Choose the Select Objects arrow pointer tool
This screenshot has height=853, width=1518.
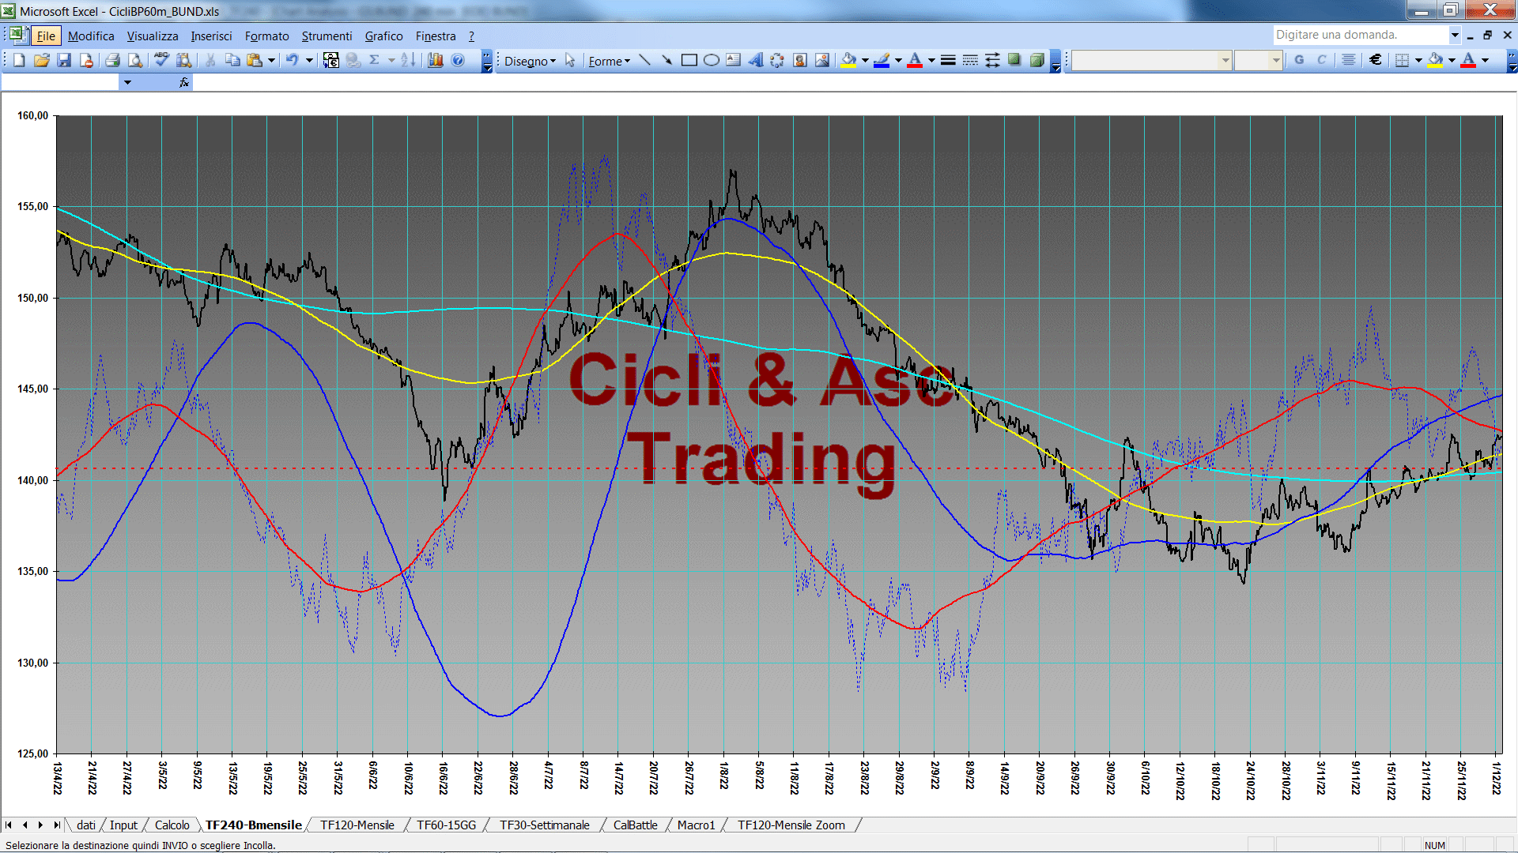[x=570, y=60]
